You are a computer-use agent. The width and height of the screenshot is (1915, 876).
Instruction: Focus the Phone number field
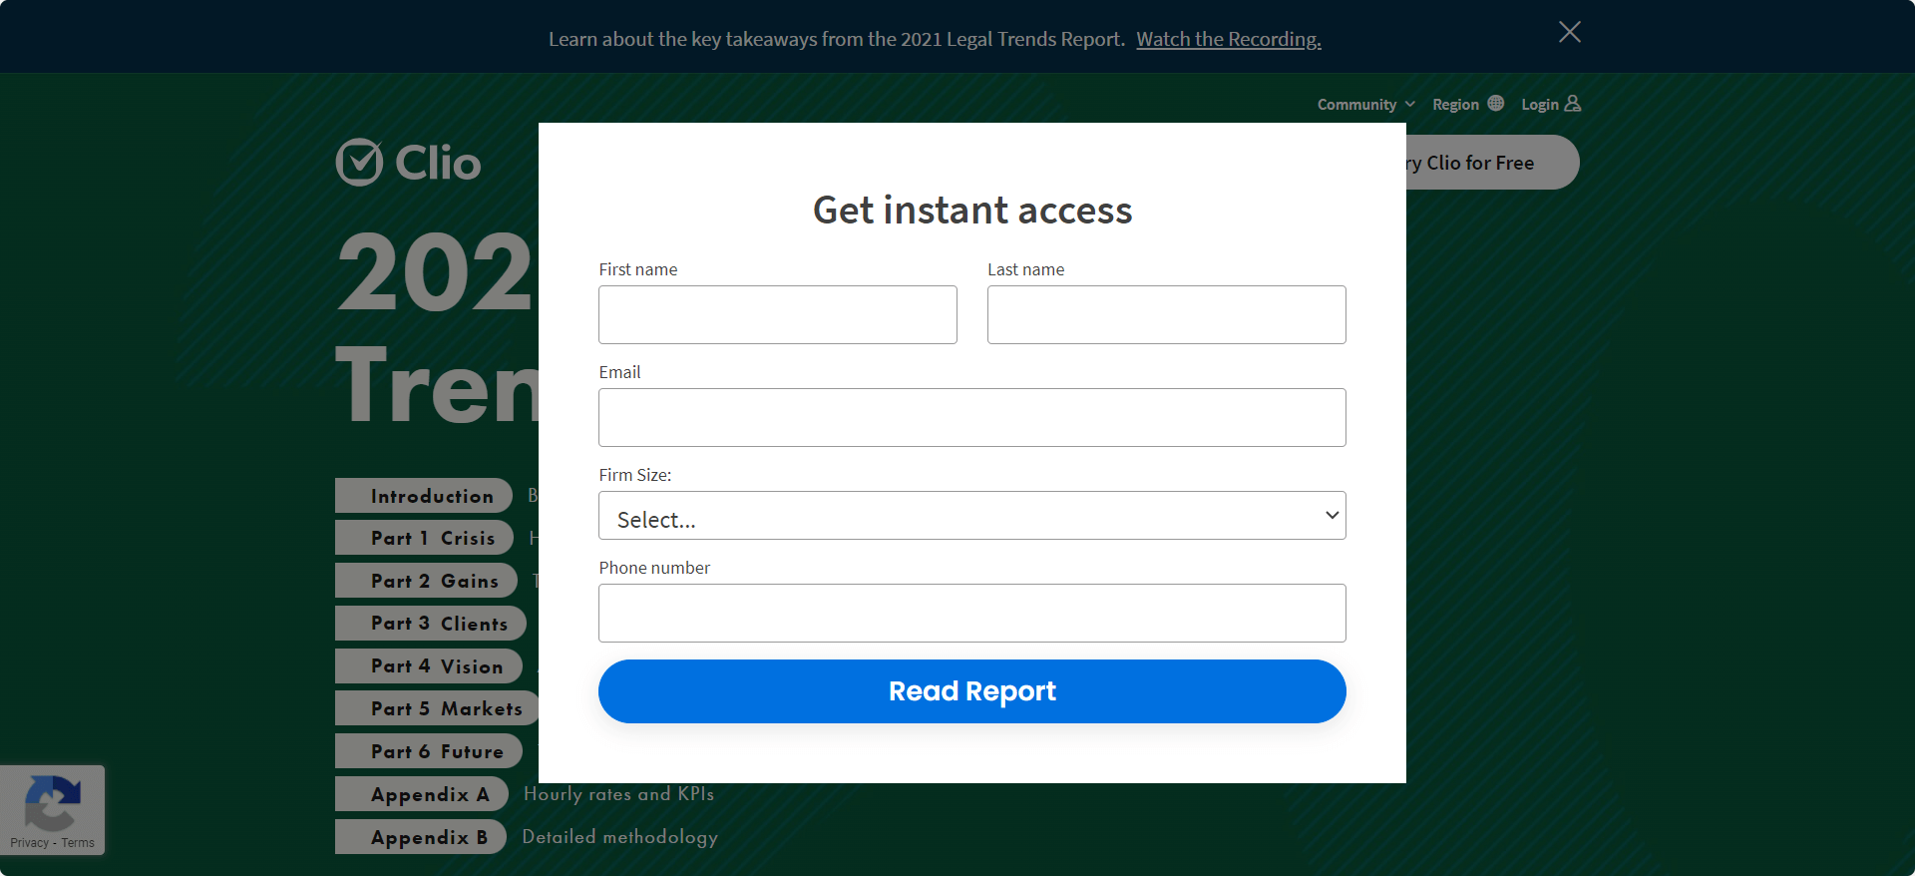pos(971,613)
